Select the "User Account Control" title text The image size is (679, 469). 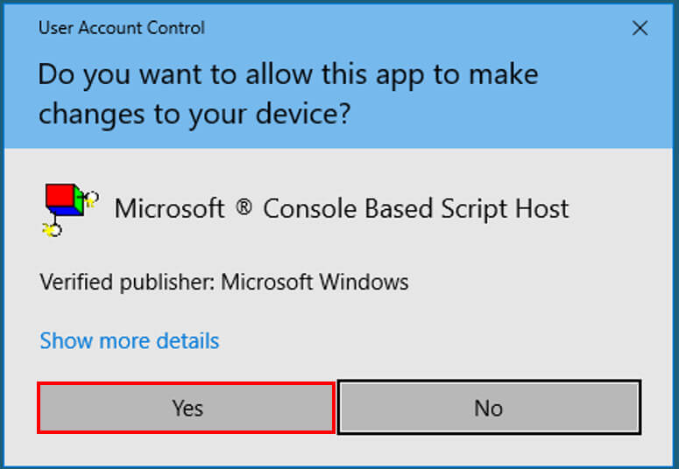[121, 28]
